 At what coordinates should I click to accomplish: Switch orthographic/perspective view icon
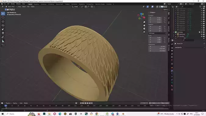pyautogui.click(x=144, y=32)
